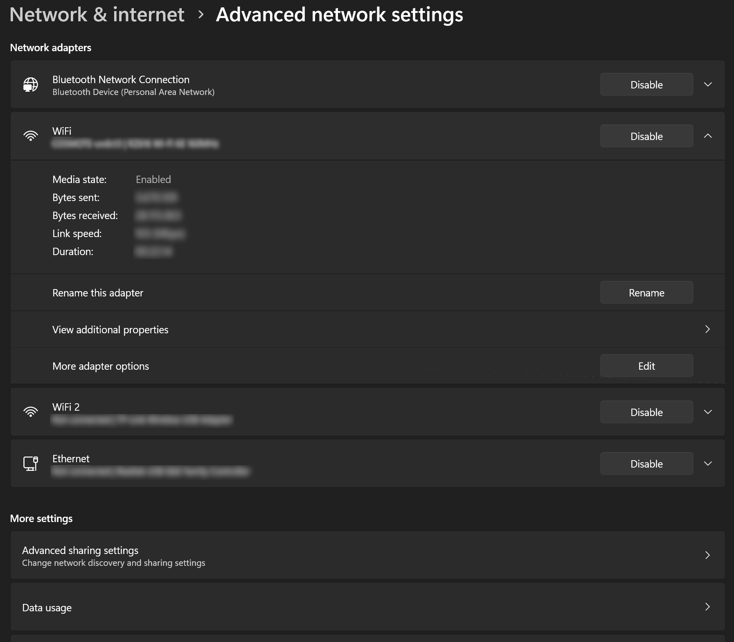Click the Advanced sharing settings arrow icon
This screenshot has height=642, width=734.
pos(707,555)
